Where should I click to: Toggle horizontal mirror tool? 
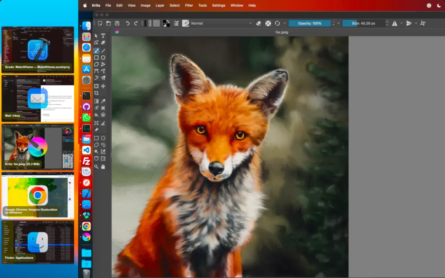point(395,23)
